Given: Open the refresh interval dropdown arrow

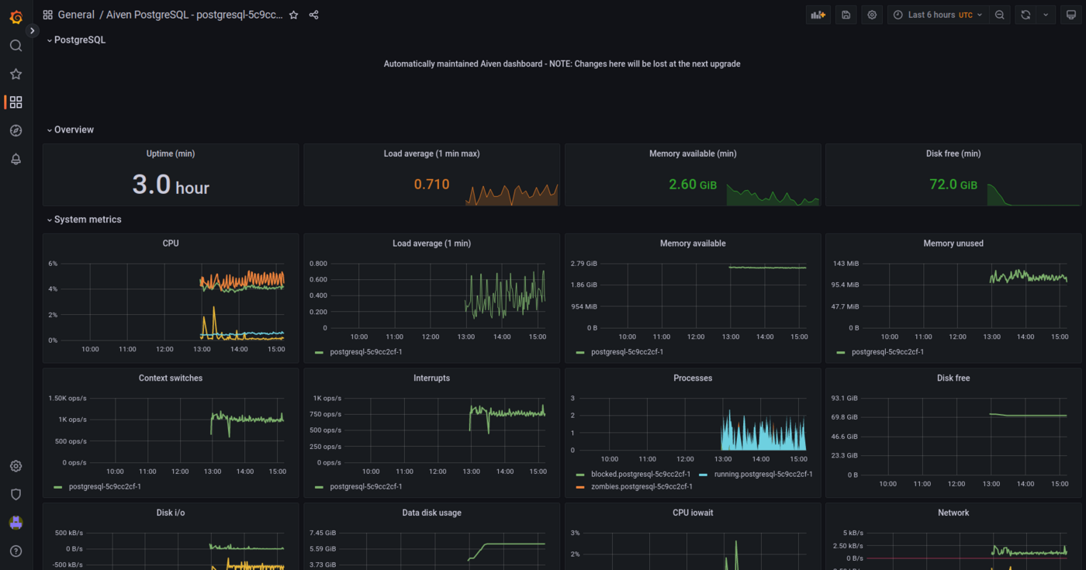Looking at the screenshot, I should [1045, 14].
